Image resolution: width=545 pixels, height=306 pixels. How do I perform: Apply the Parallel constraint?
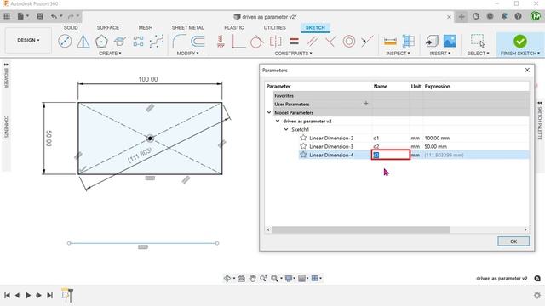[x=313, y=42]
